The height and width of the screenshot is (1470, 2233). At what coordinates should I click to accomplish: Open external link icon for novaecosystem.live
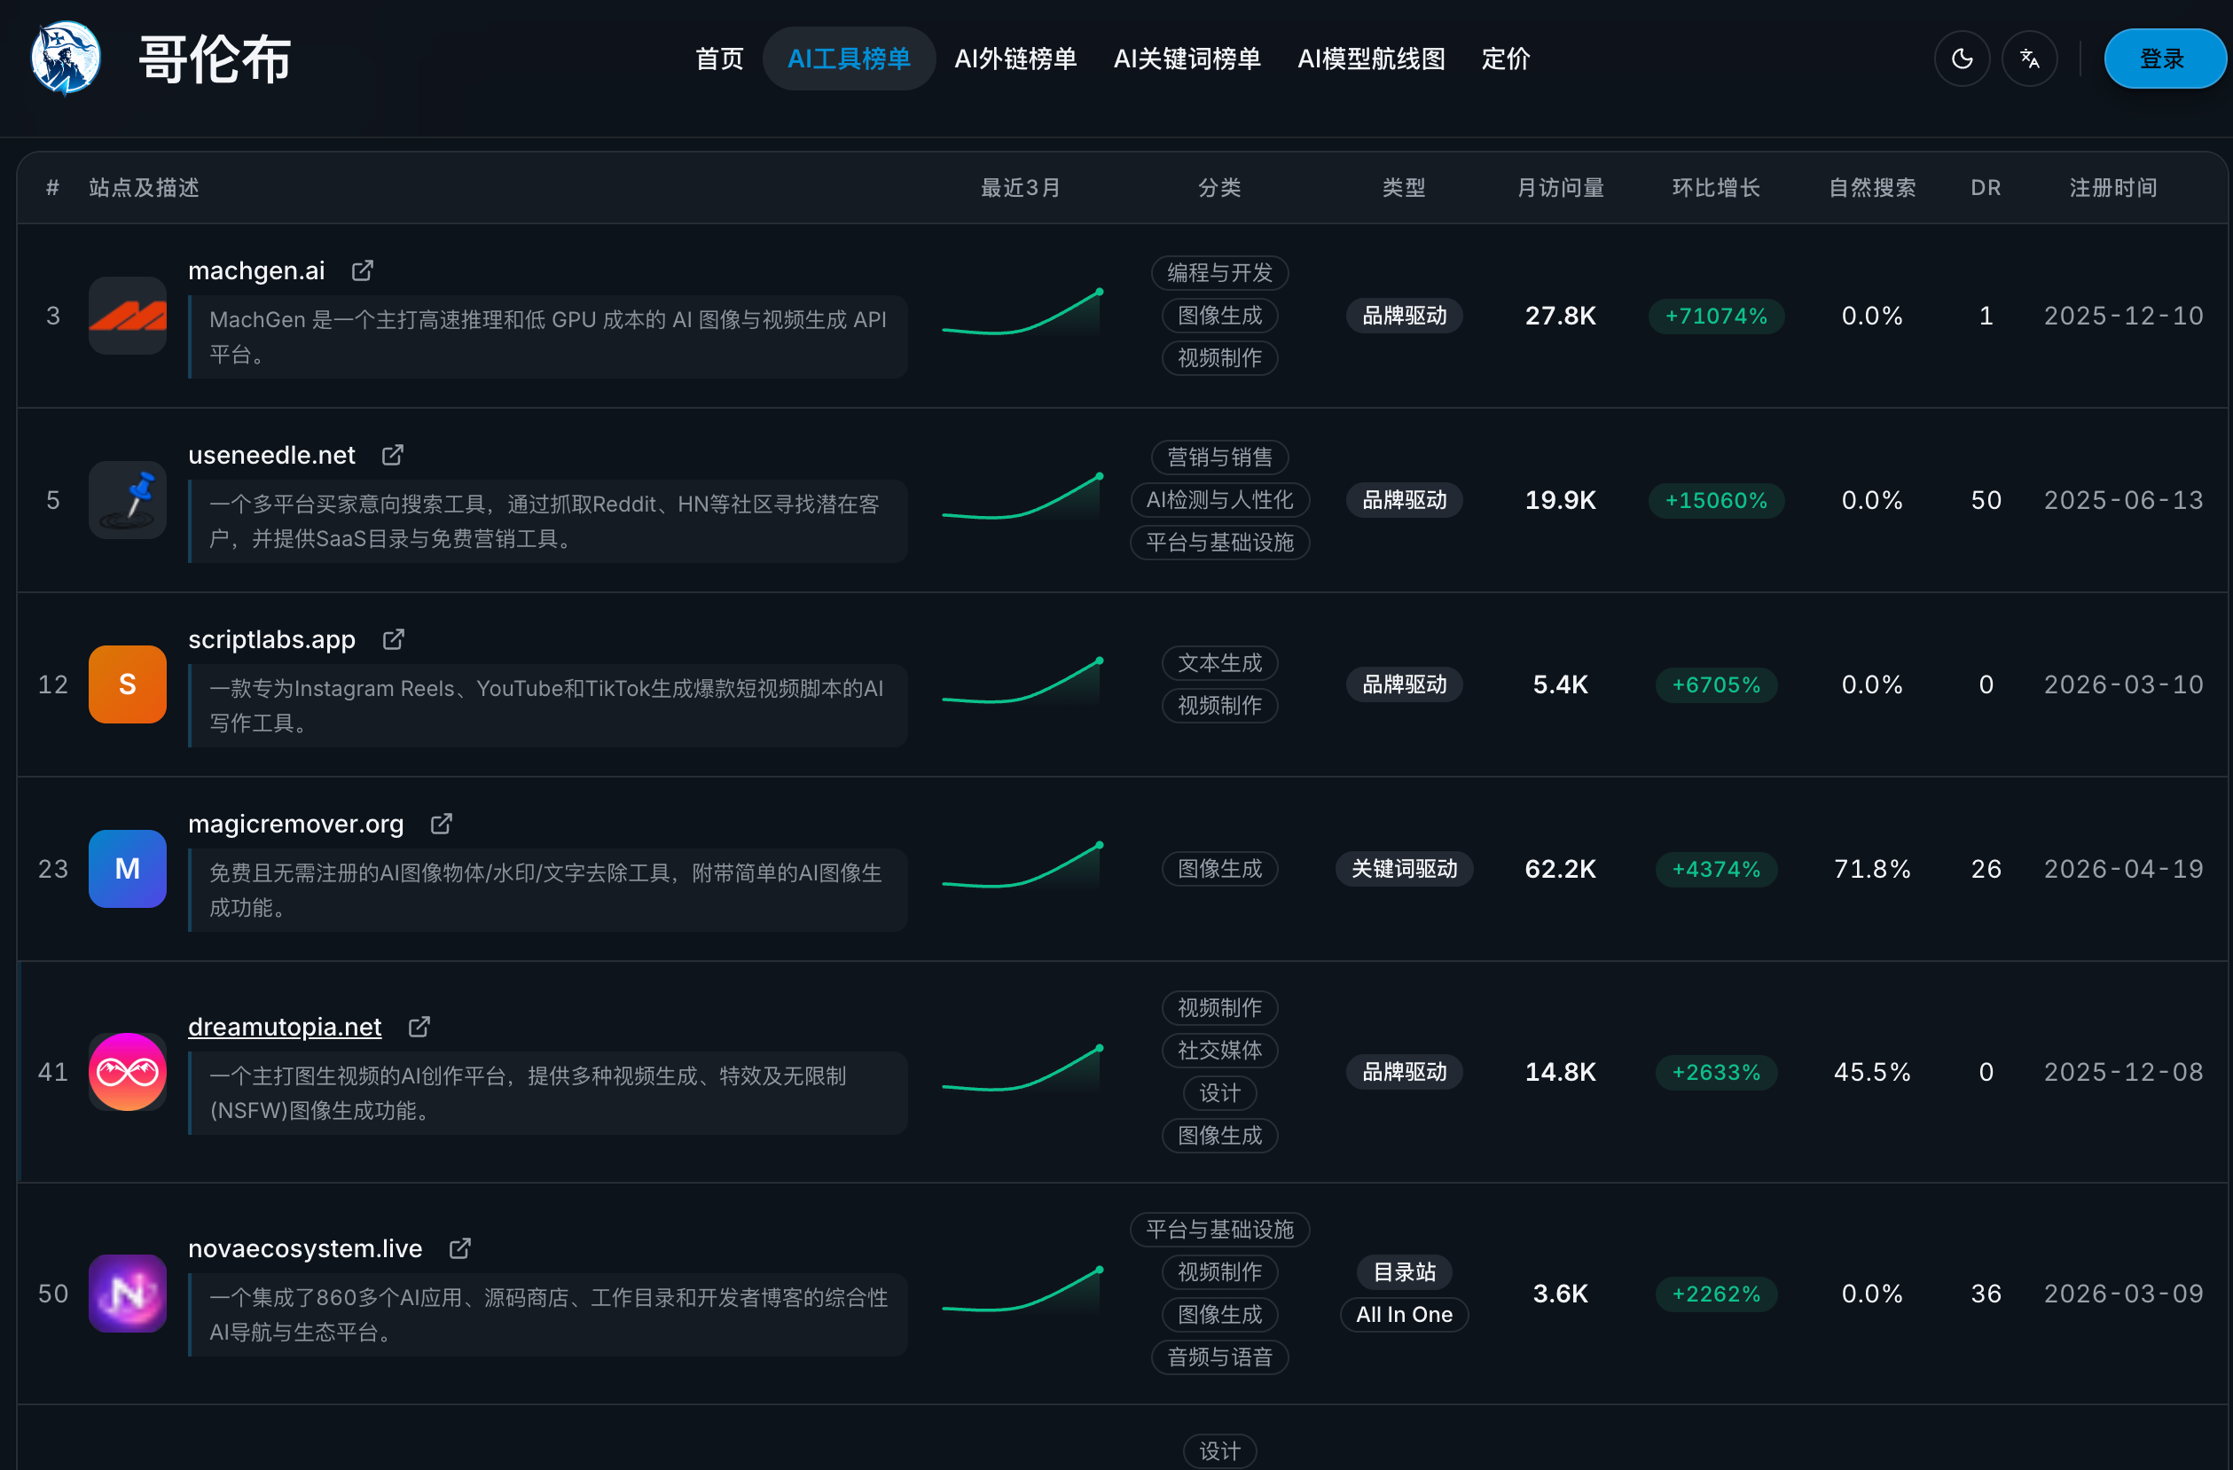click(459, 1248)
